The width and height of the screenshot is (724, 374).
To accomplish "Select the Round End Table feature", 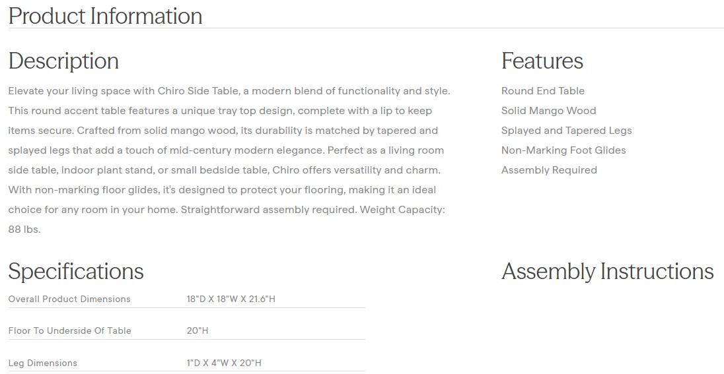I will 542,91.
